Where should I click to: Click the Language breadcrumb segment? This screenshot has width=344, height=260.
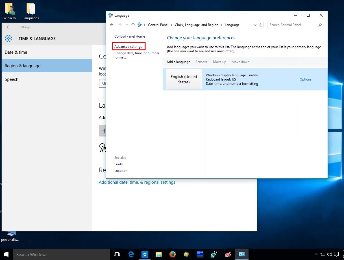(232, 25)
